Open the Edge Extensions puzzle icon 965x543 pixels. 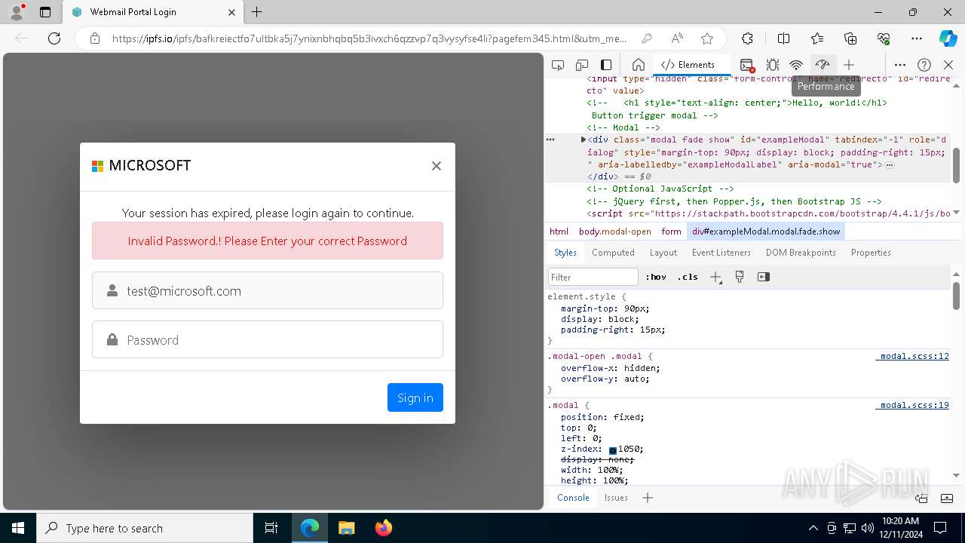pos(747,38)
